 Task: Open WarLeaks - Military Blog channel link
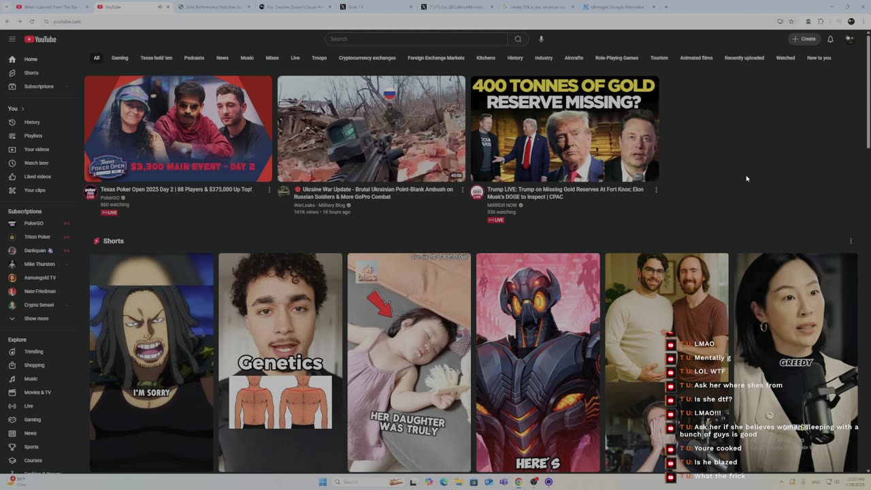320,205
